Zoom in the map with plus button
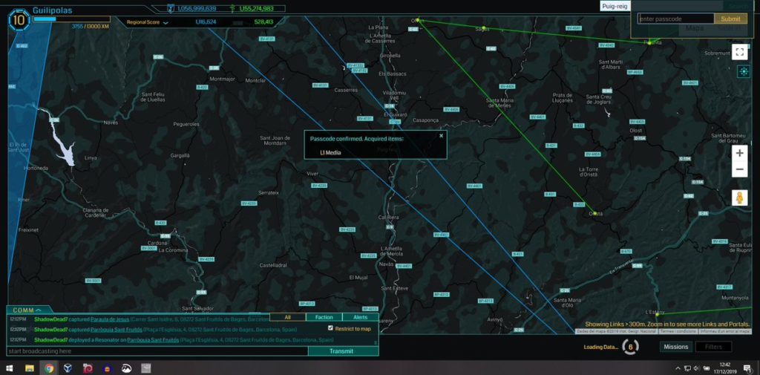 pos(740,153)
